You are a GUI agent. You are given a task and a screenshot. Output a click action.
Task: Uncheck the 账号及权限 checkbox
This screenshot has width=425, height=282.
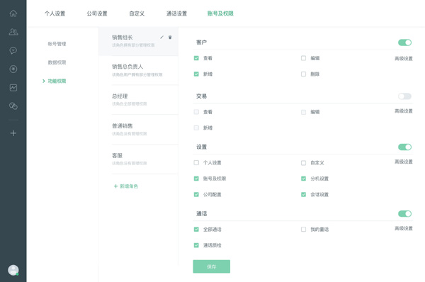coord(196,179)
